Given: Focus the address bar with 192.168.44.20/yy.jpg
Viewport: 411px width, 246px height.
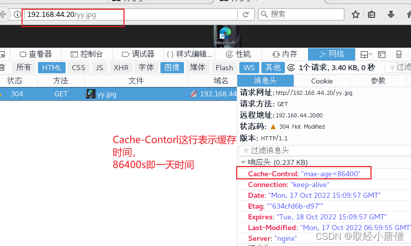Looking at the screenshot, I should click(131, 14).
